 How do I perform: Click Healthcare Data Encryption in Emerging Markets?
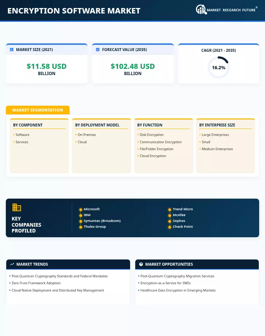coord(178,290)
